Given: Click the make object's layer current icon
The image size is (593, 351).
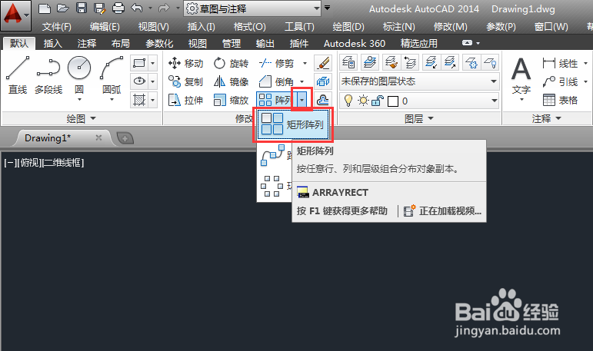Looking at the screenshot, I should coord(370,62).
